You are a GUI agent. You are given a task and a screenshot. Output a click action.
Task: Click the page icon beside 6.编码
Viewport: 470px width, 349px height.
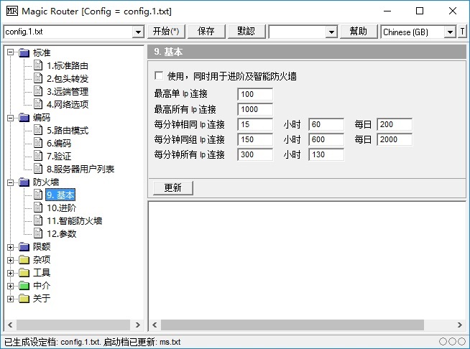point(38,143)
